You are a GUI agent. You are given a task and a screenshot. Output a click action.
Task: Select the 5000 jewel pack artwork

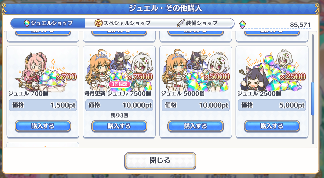click(195, 69)
